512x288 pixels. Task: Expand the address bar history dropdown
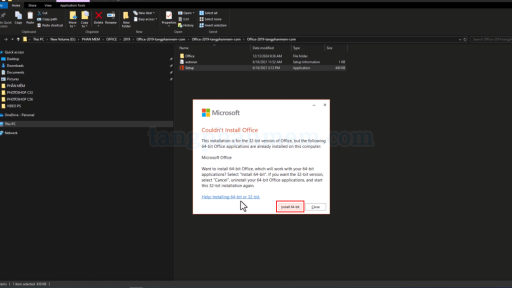click(x=460, y=39)
